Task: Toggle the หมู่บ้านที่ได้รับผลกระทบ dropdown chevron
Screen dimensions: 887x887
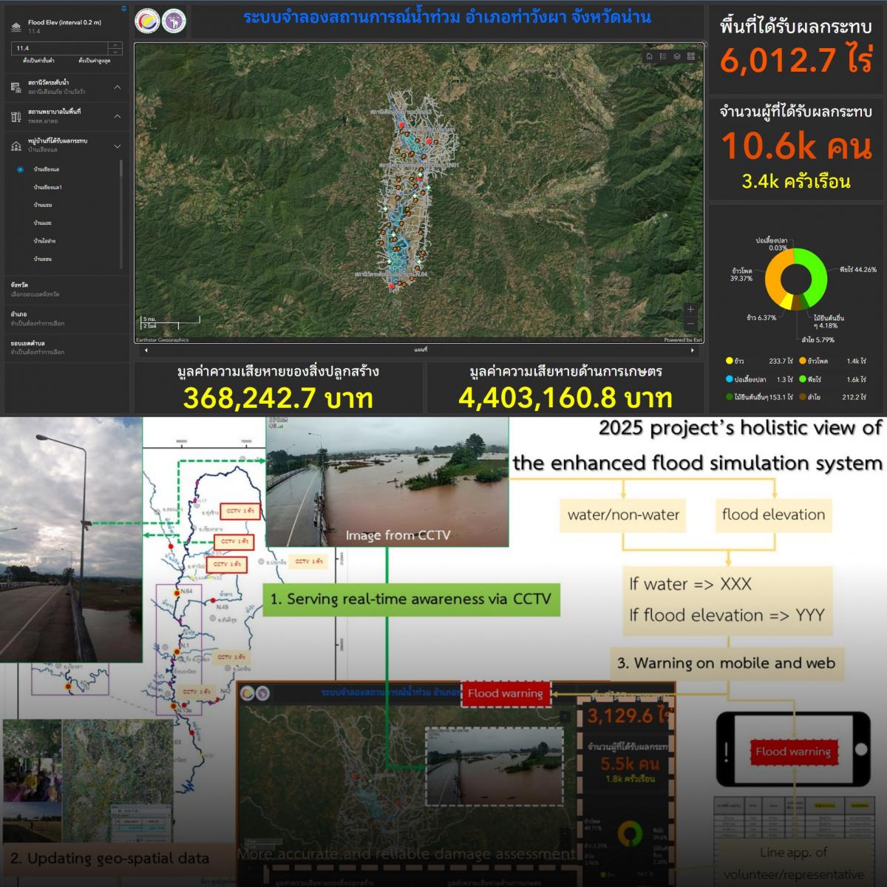Action: click(118, 146)
